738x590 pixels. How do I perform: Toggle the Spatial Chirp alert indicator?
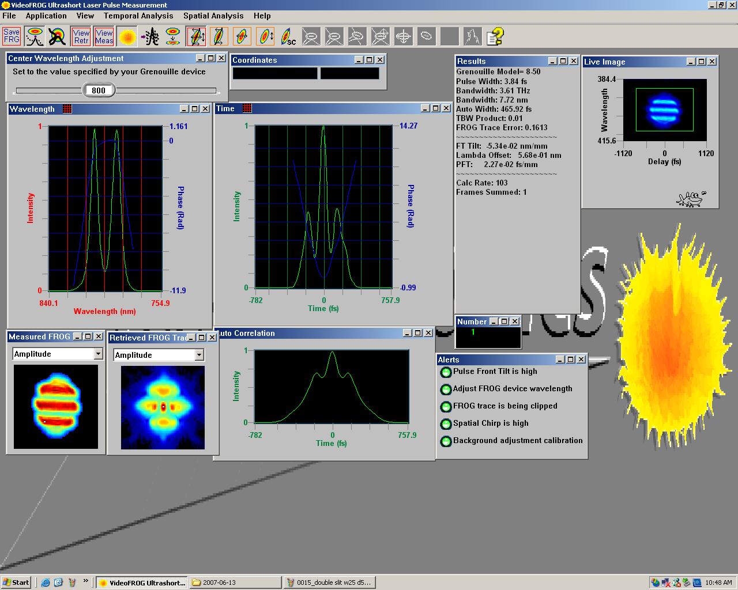[445, 424]
